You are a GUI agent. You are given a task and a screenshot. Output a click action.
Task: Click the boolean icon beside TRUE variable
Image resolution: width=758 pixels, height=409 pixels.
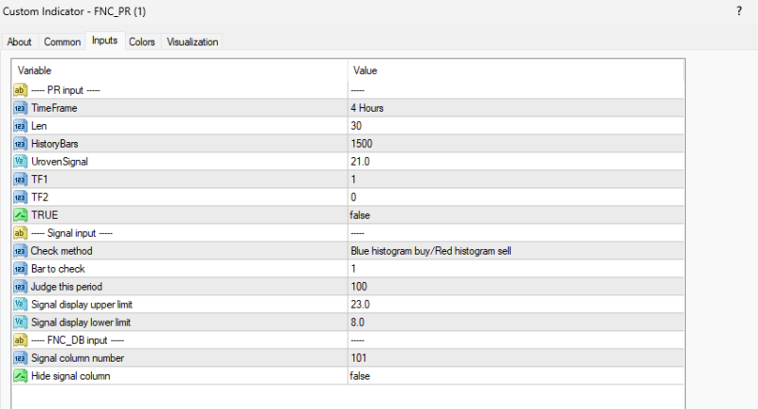(x=21, y=215)
